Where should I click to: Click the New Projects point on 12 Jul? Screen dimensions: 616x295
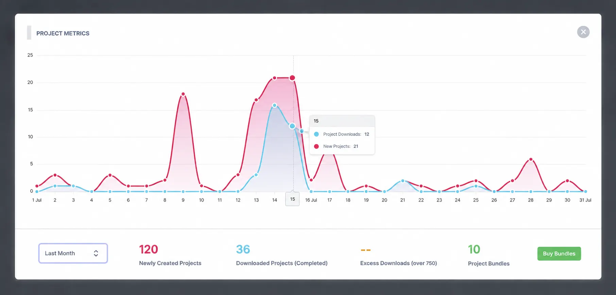tap(238, 175)
